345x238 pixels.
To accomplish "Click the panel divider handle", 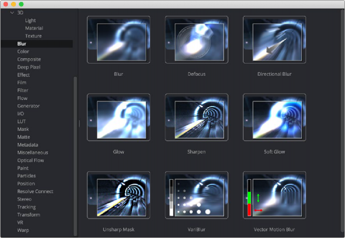I will pos(79,124).
